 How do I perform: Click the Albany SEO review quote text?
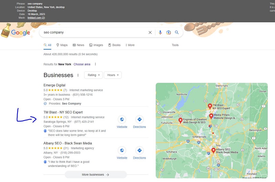69,164
